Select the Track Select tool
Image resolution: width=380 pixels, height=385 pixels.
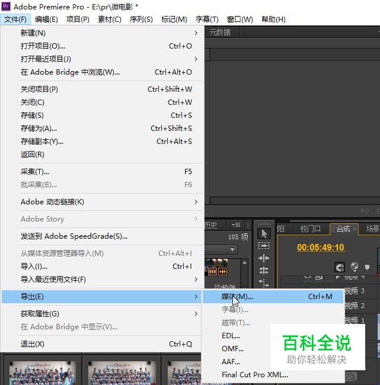coord(264,246)
